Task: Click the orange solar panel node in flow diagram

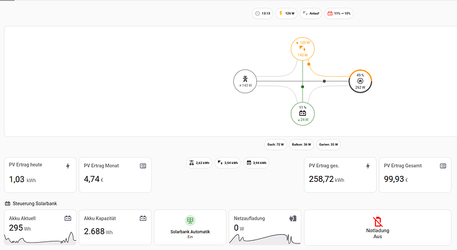Action: click(x=303, y=48)
